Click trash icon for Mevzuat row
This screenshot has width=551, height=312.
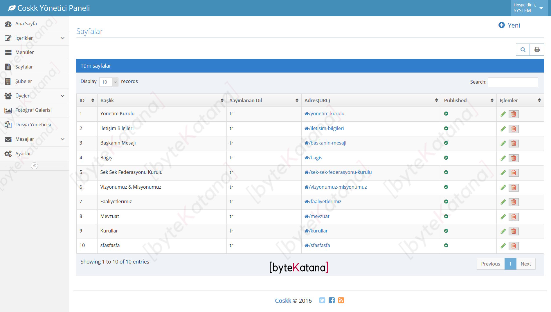(513, 217)
